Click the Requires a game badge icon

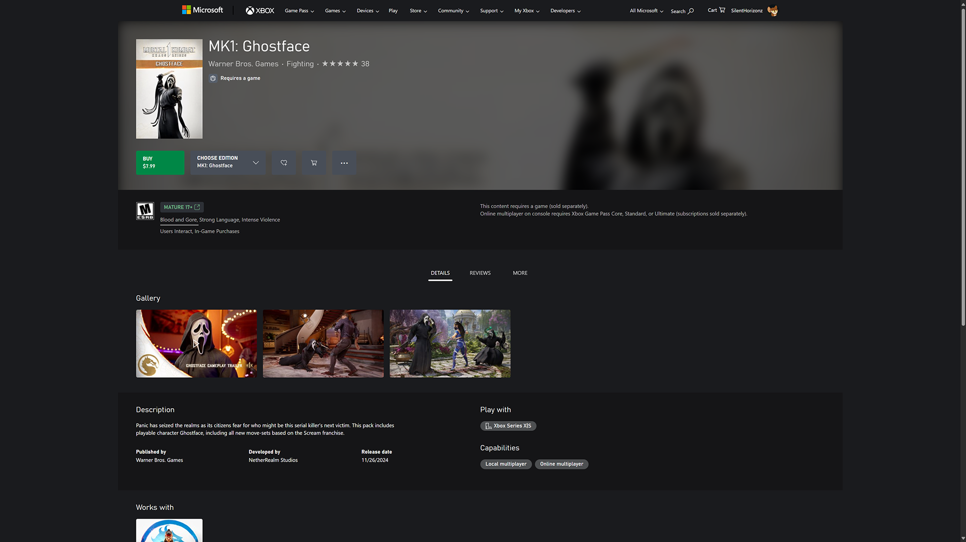tap(213, 78)
